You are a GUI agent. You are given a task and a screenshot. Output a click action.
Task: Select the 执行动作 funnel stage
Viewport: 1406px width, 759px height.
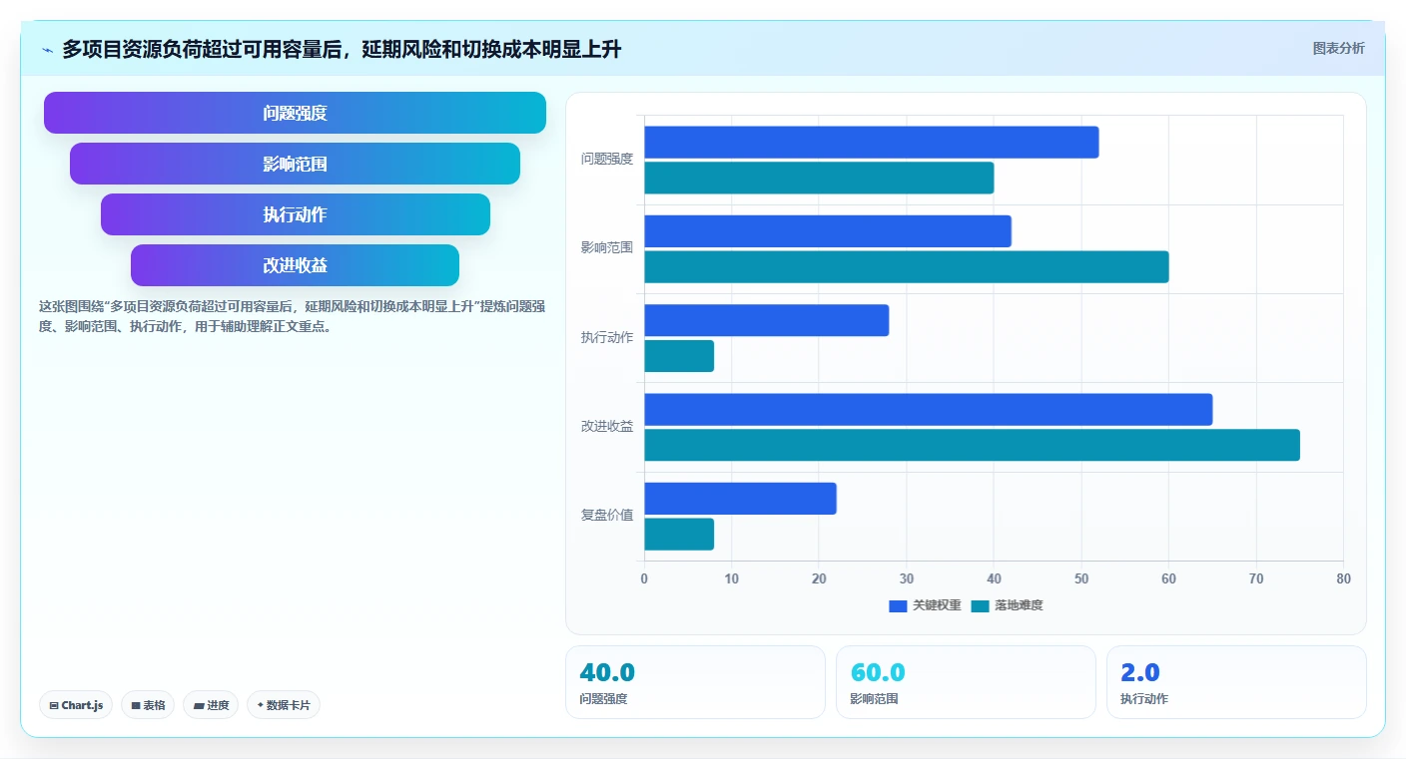click(x=295, y=214)
